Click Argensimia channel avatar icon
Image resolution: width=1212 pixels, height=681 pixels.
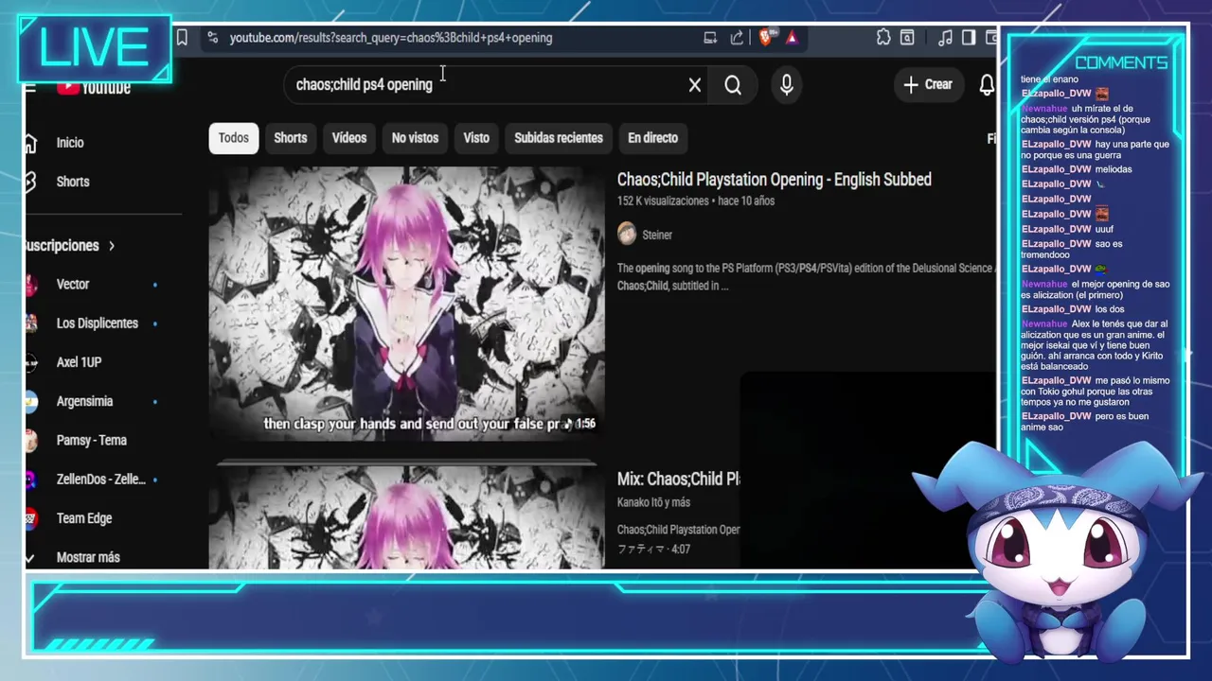pos(30,401)
